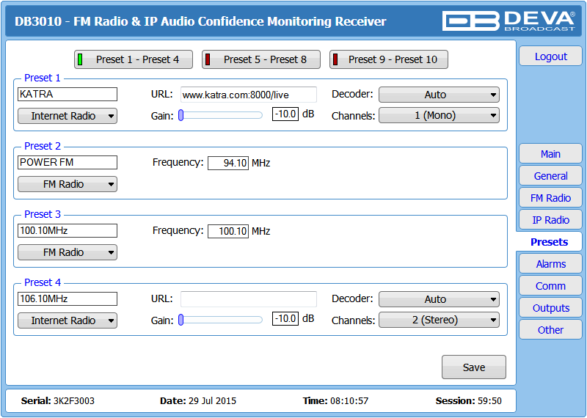Edit Preset 1 gain value box
587x418 pixels.
[285, 114]
